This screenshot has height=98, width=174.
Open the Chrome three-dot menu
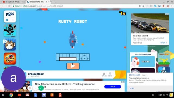pyautogui.click(x=172, y=6)
